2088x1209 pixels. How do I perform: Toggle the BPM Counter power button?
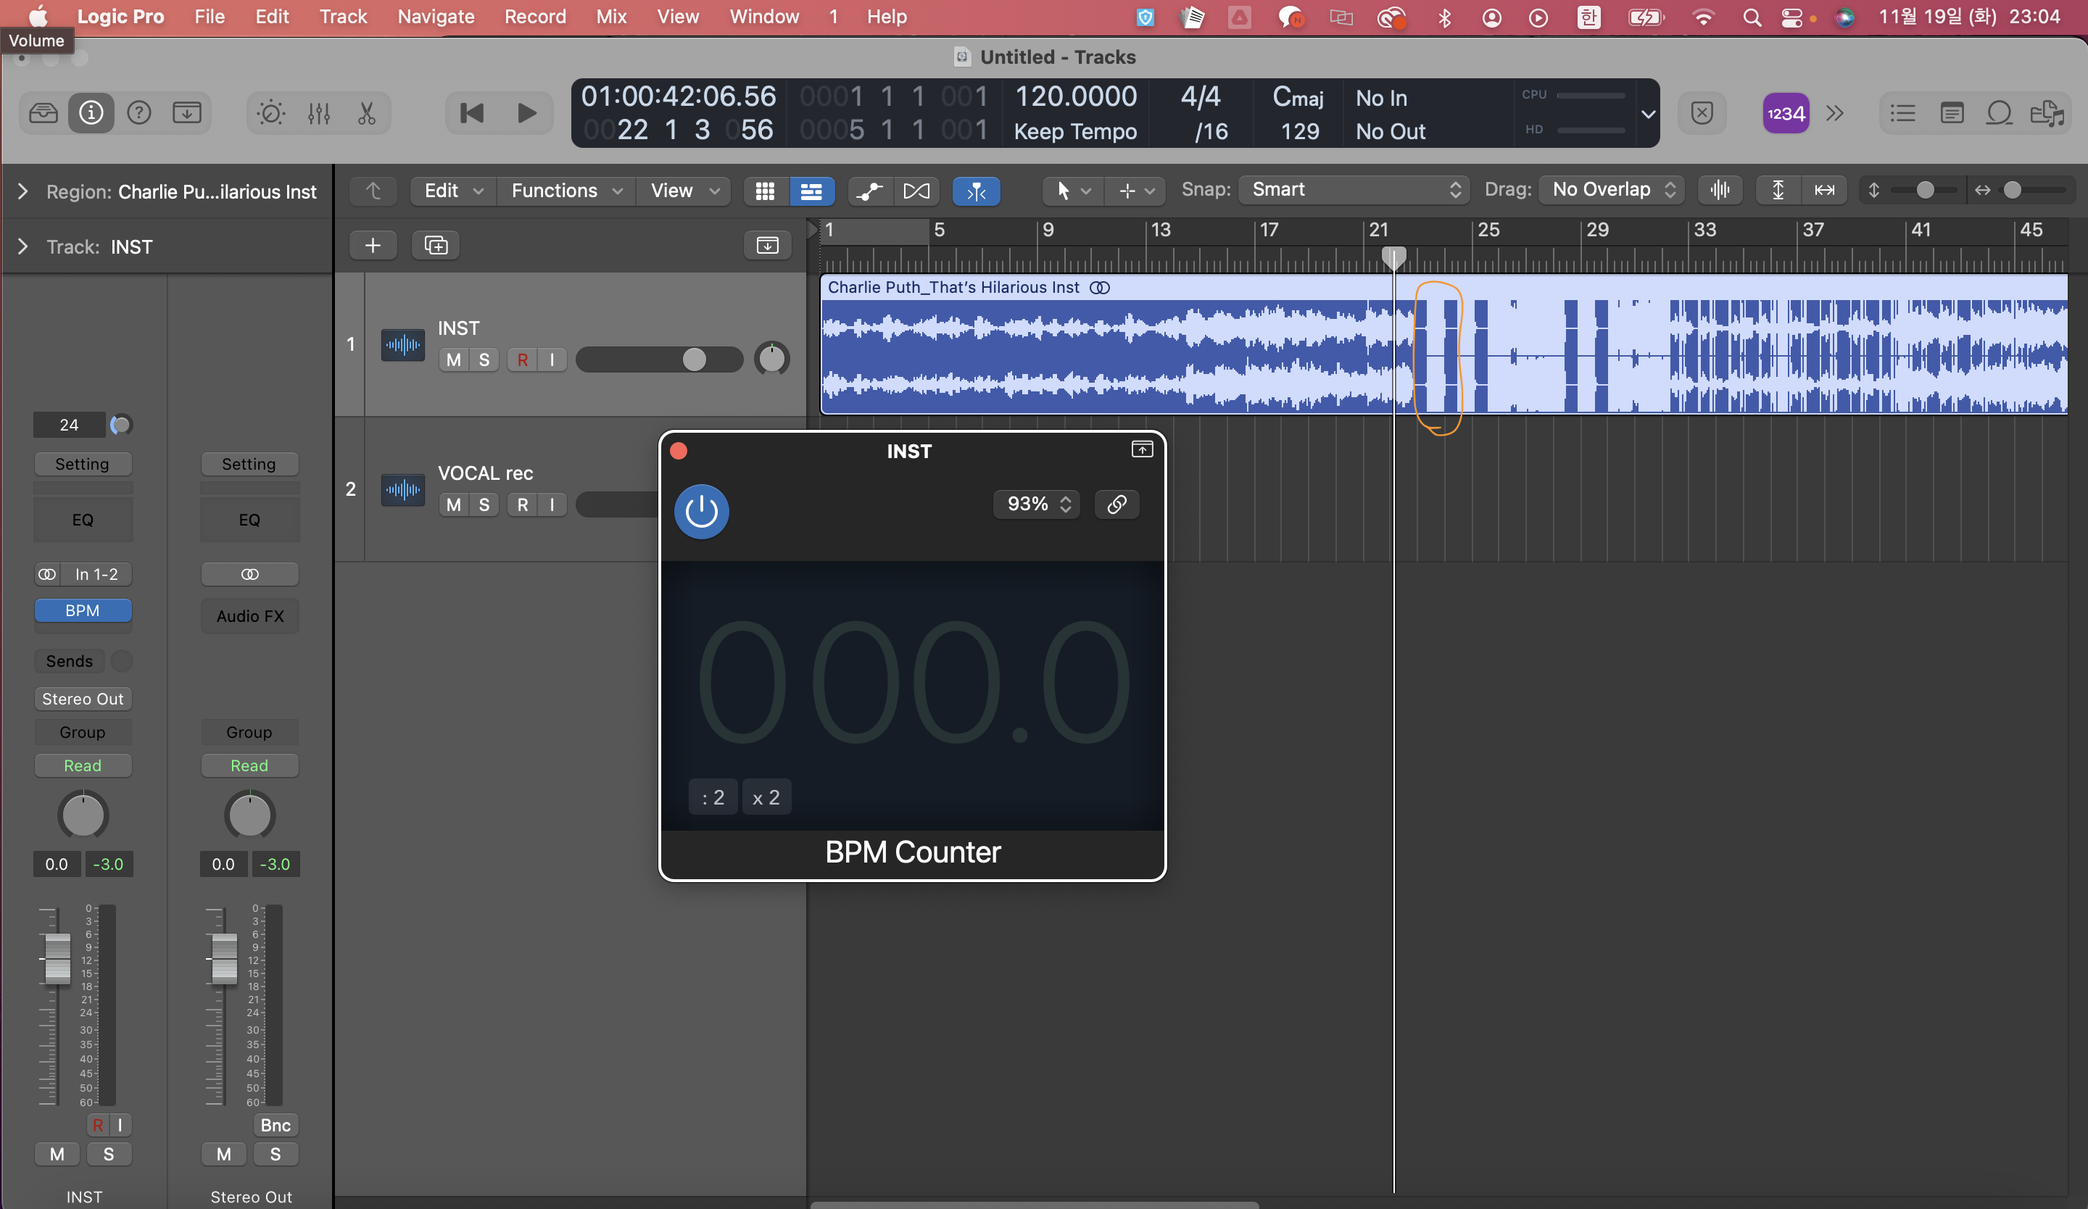(x=701, y=511)
